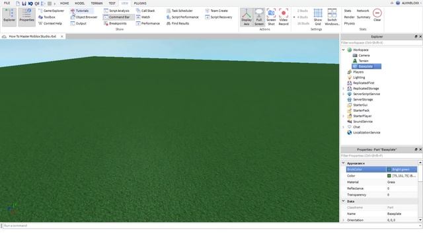Click the Run a command input

tap(210, 225)
